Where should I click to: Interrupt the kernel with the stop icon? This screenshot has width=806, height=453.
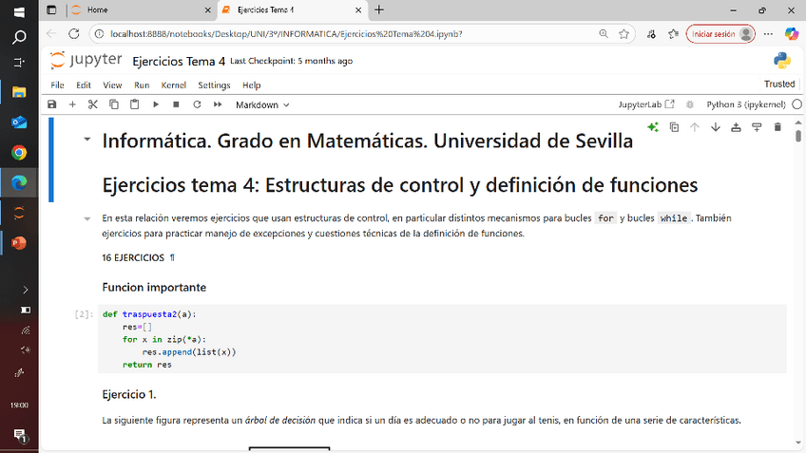(176, 104)
